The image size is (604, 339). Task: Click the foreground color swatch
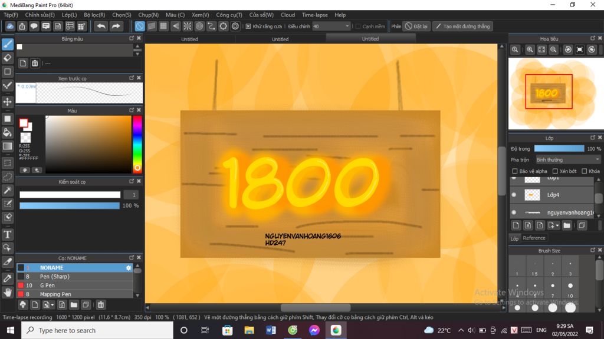[x=24, y=123]
